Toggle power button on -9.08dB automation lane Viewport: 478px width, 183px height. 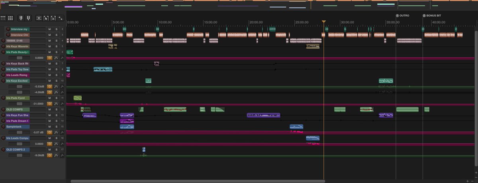point(50,155)
